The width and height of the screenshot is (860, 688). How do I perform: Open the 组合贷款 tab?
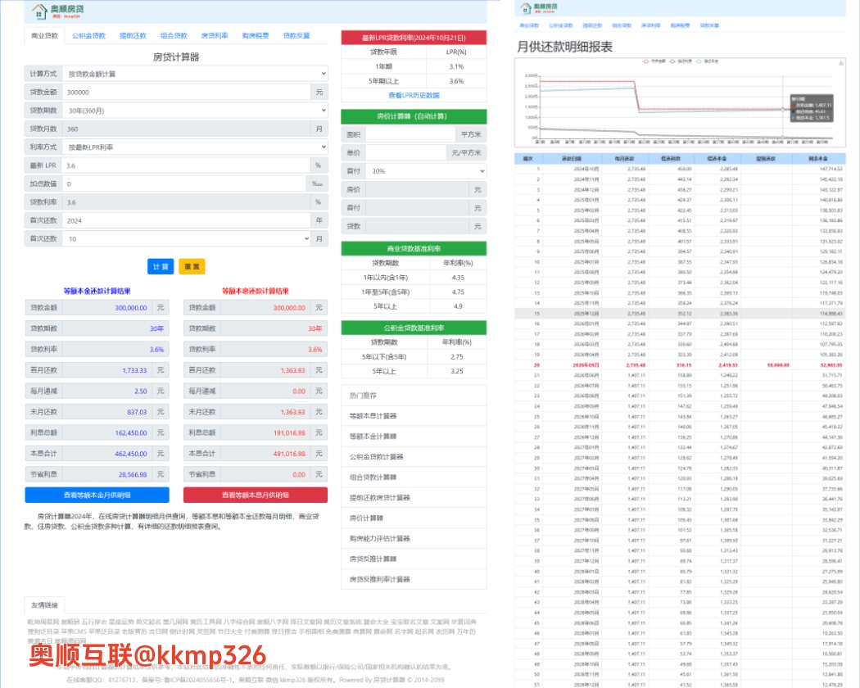click(174, 36)
